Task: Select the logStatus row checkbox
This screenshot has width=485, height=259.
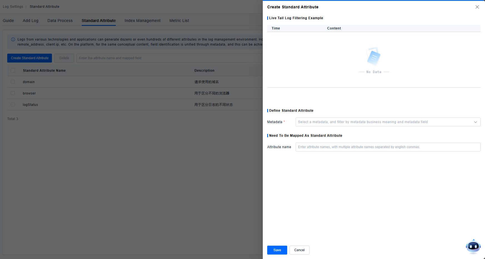Action: [13, 104]
